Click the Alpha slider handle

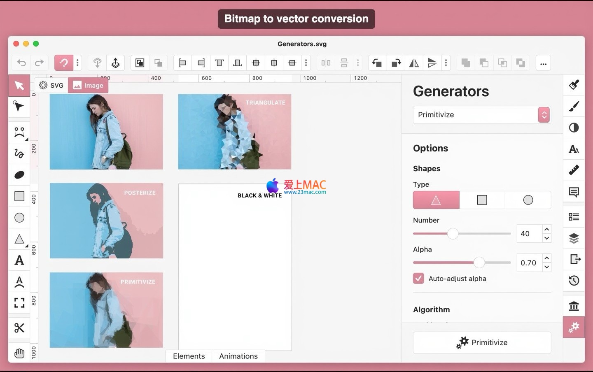click(479, 263)
